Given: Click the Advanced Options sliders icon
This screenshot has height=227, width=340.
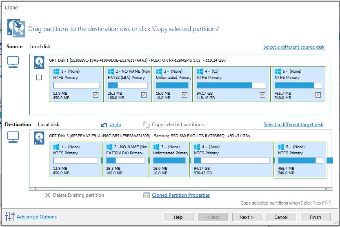Looking at the screenshot, I should pyautogui.click(x=10, y=216).
